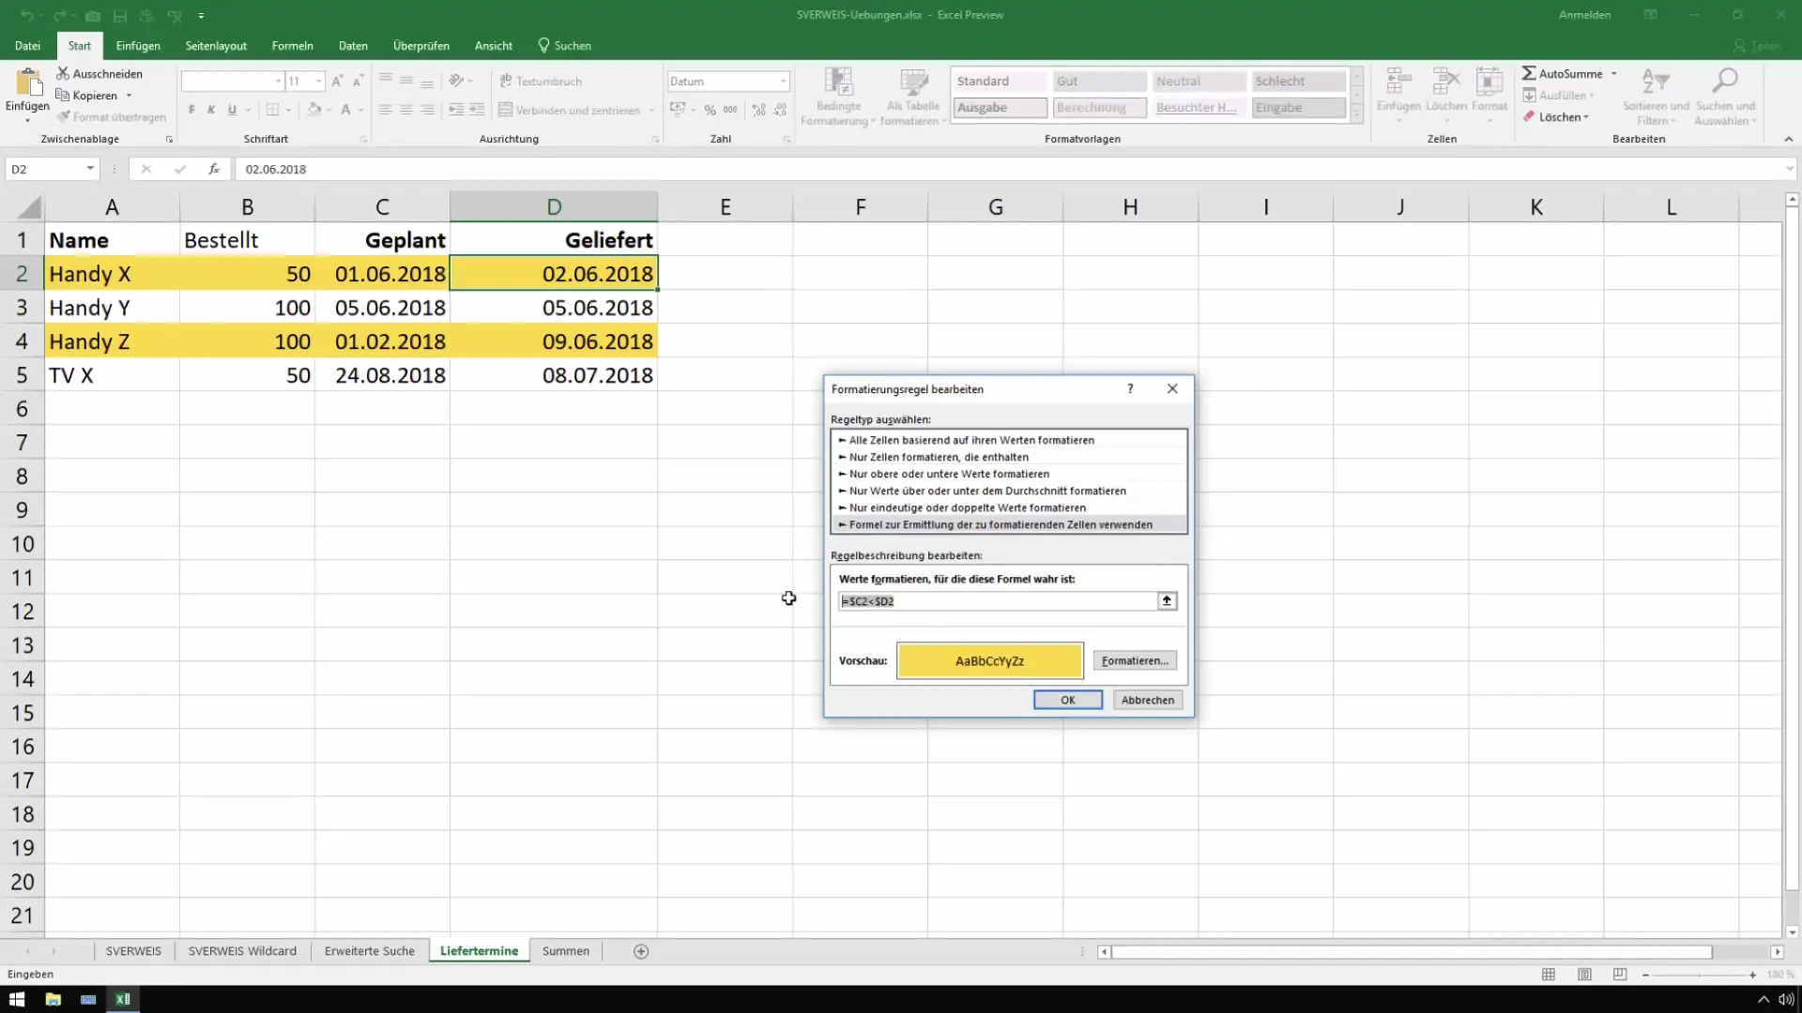Expand the Name Box dropdown arrow
This screenshot has width=1802, height=1013.
coord(90,169)
